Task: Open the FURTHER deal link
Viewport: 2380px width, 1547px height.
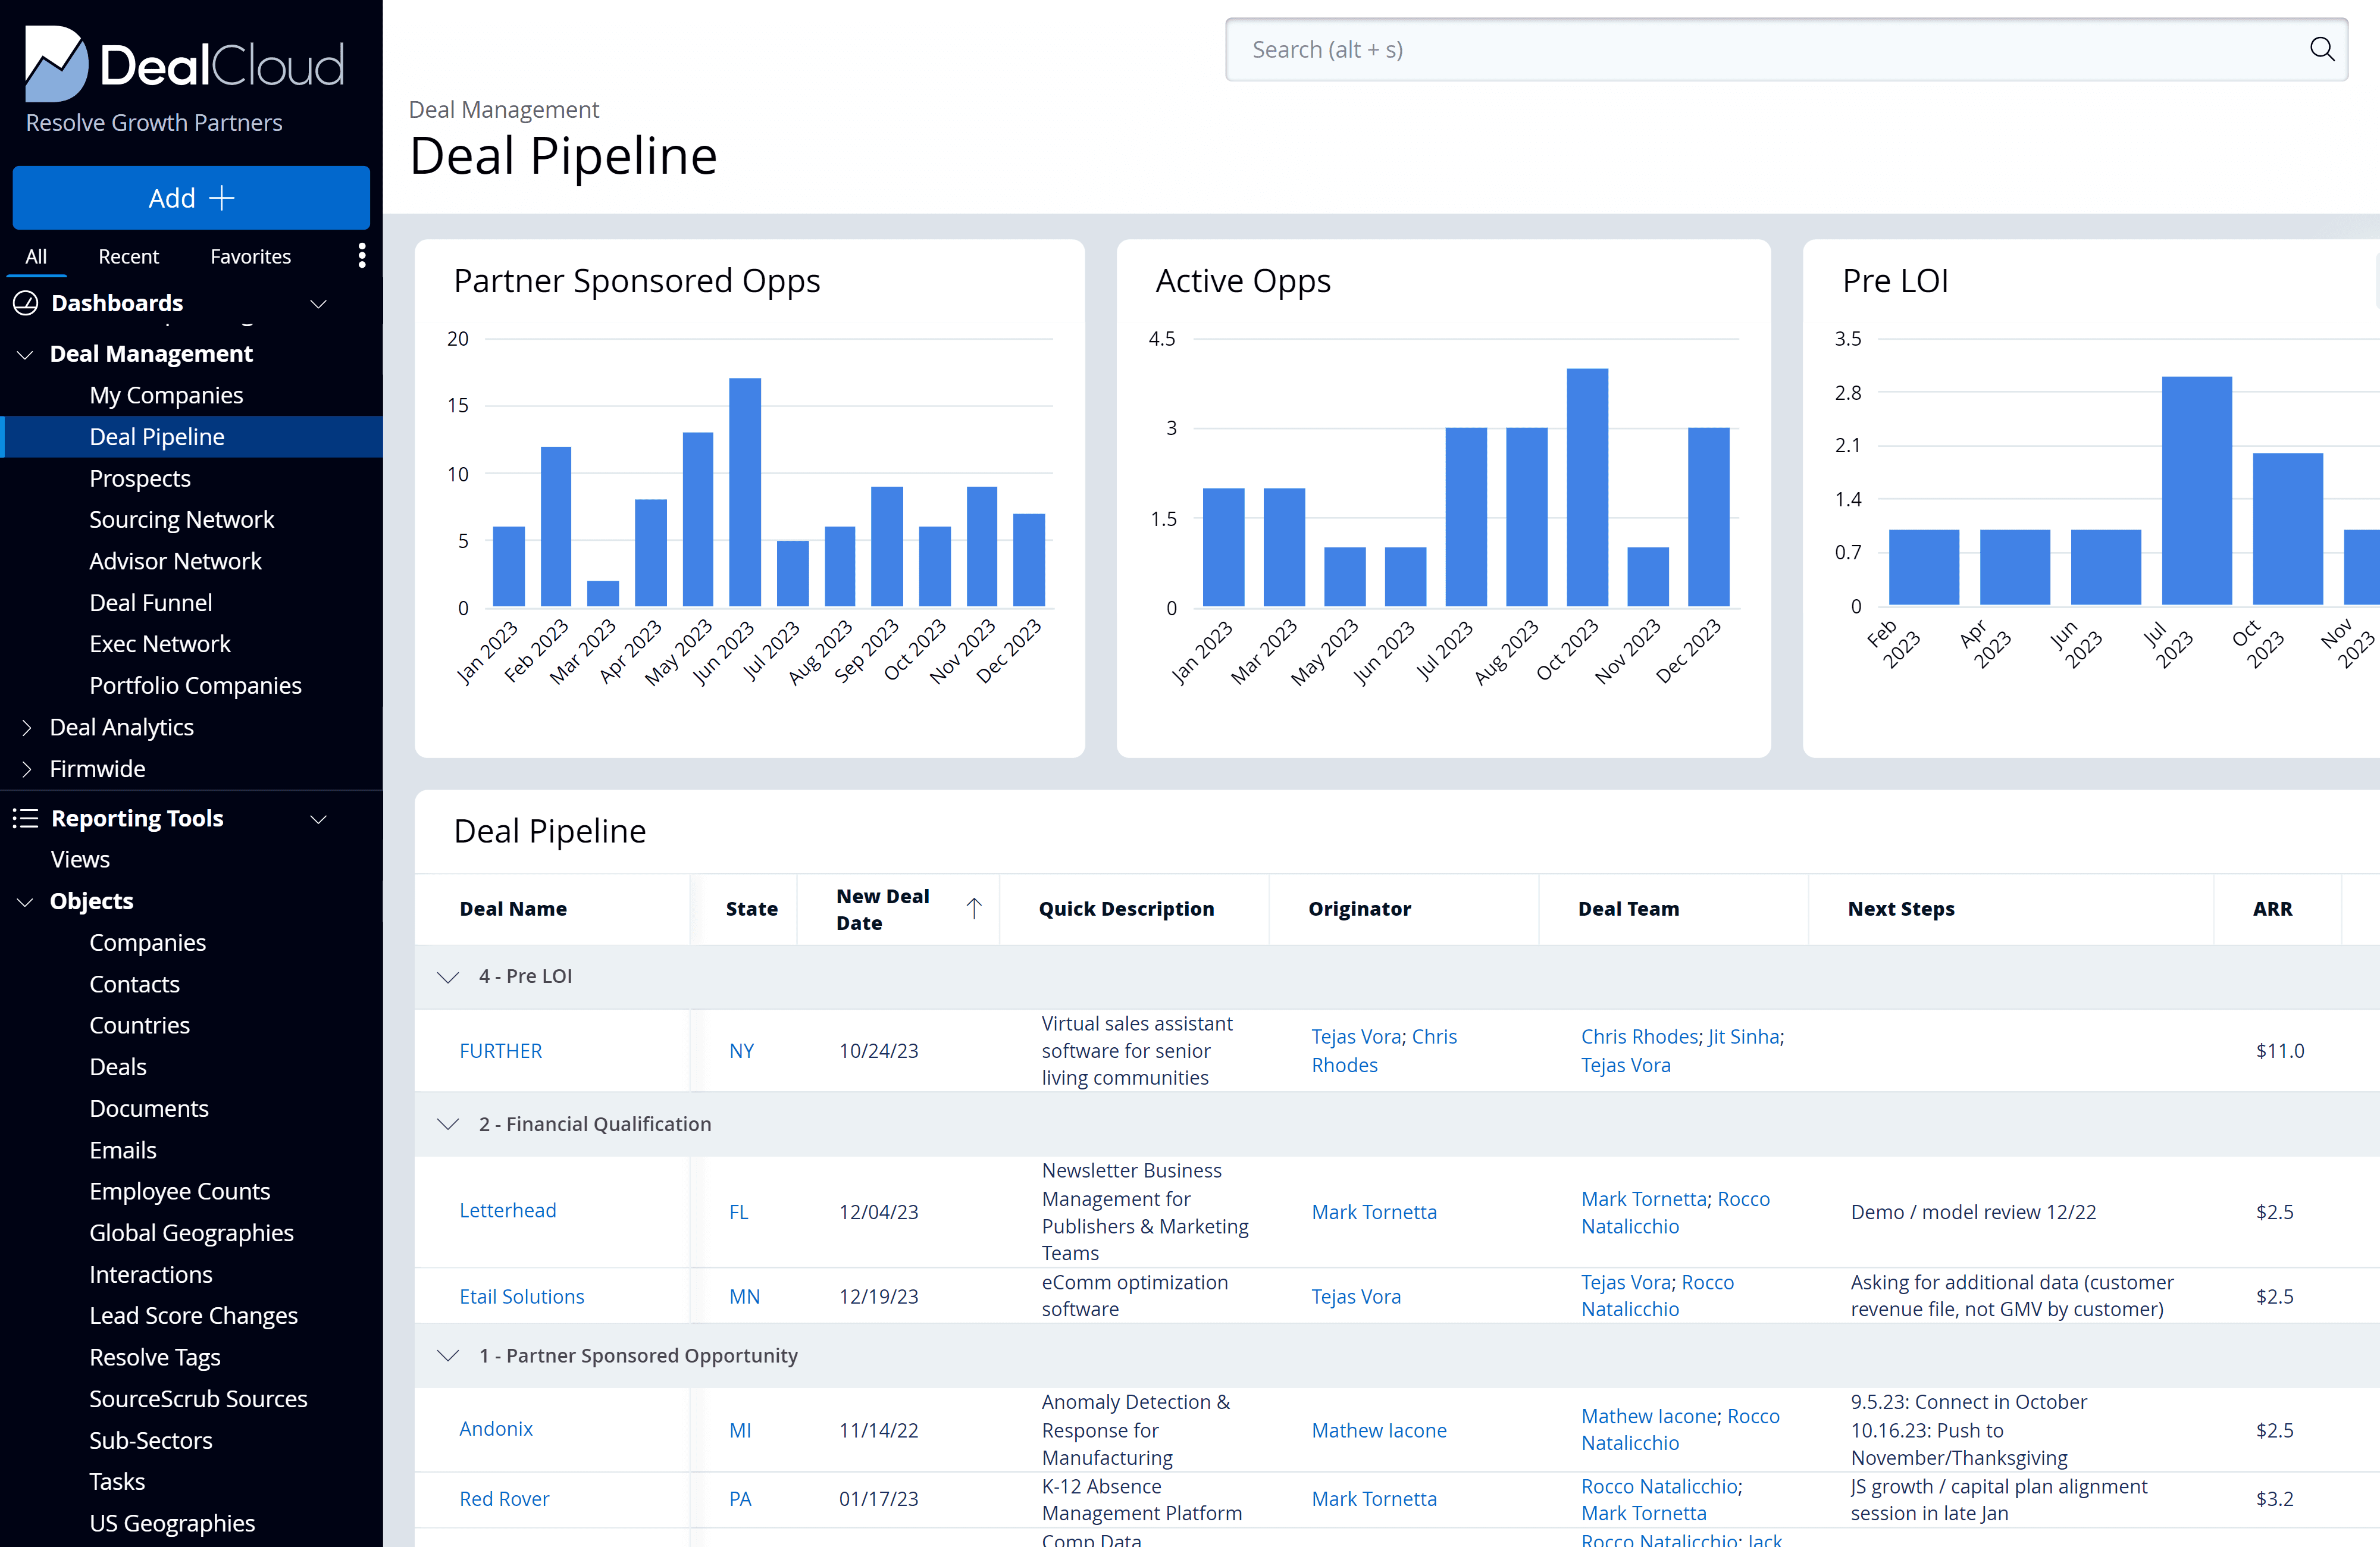Action: pos(500,1051)
